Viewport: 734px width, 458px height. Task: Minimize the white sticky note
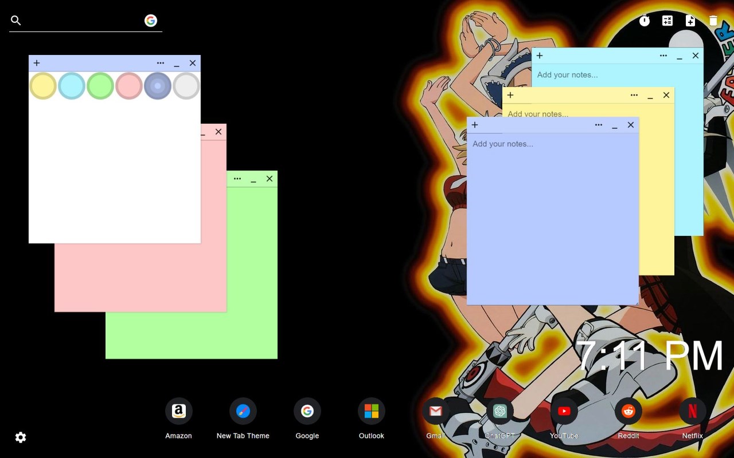177,64
